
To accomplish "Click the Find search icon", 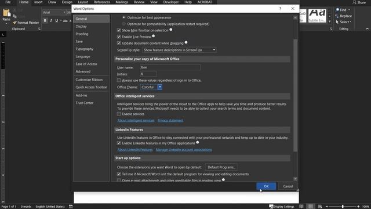I will click(337, 10).
